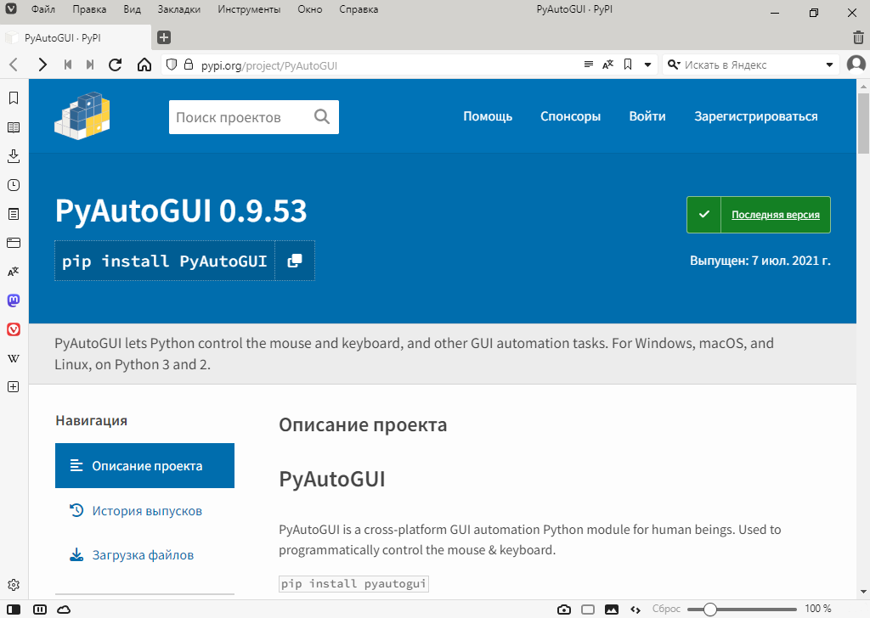Open the История выпусков link
The width and height of the screenshot is (870, 618).
point(147,511)
